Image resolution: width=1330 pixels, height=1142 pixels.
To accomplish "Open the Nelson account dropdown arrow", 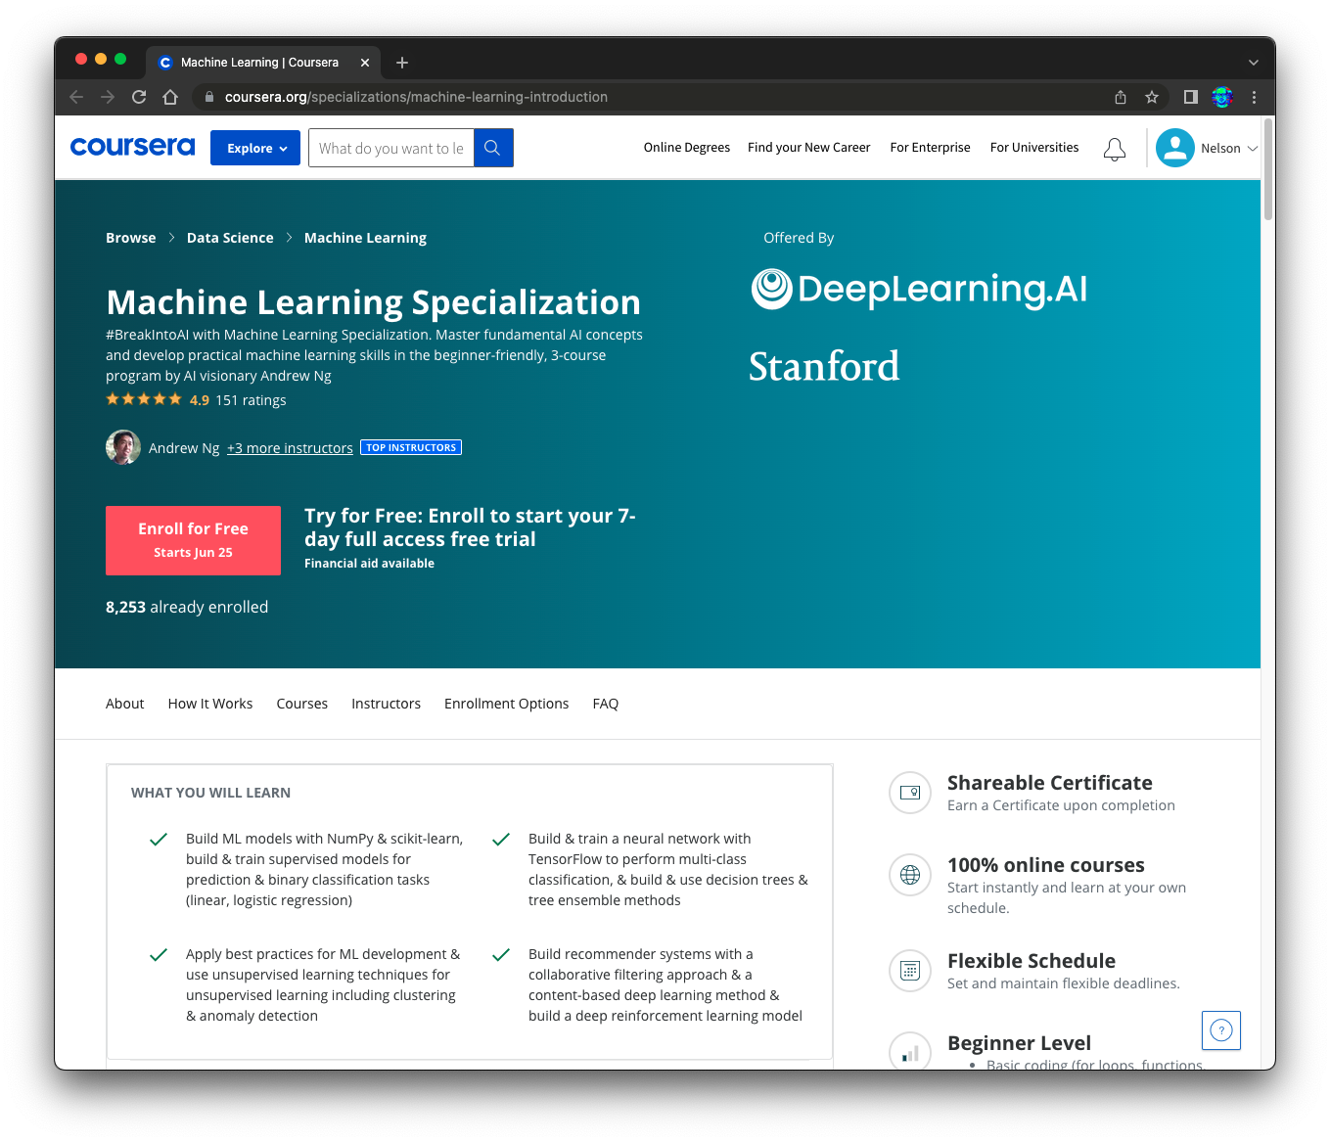I will point(1253,149).
